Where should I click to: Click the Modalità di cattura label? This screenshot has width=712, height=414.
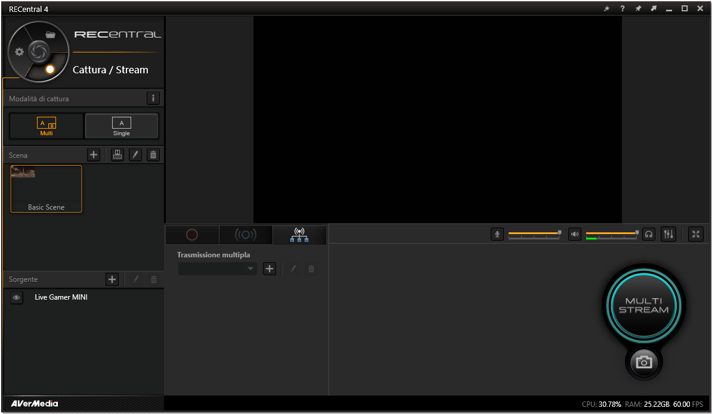(39, 98)
